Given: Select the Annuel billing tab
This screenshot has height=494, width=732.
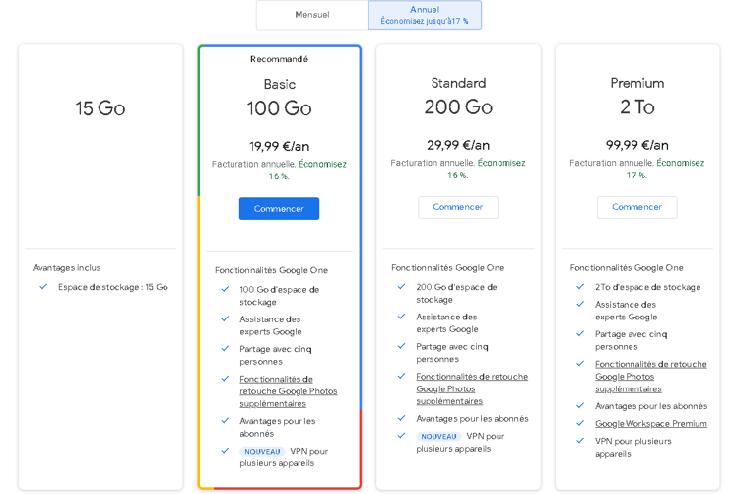Looking at the screenshot, I should (x=425, y=15).
